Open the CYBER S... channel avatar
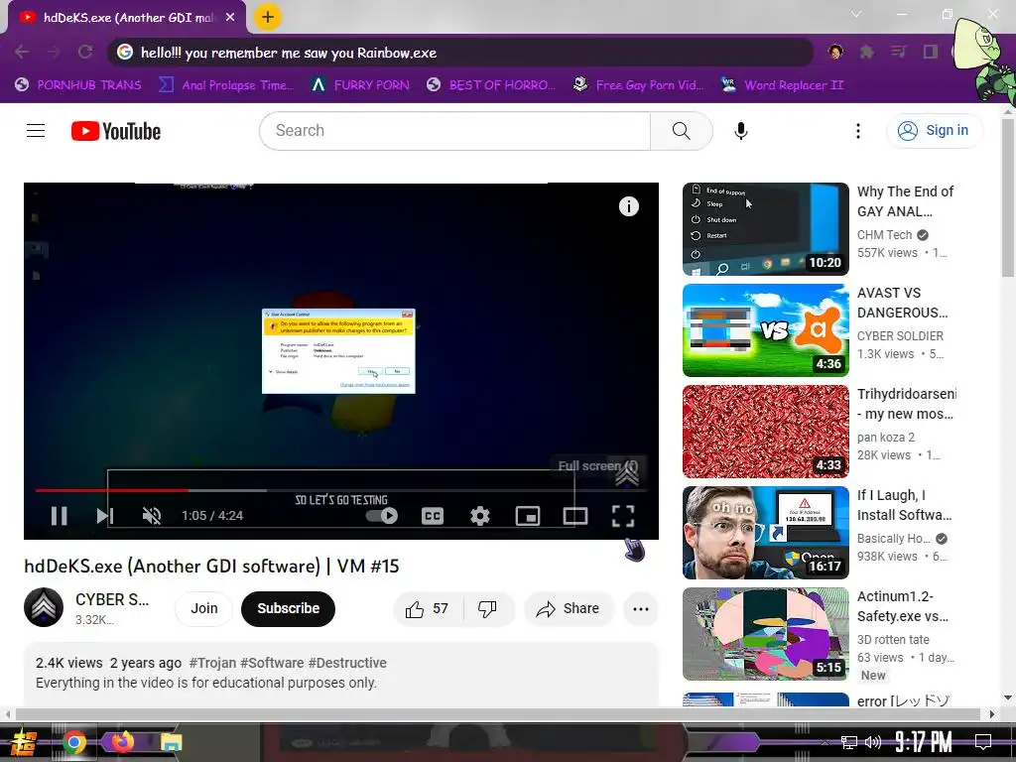This screenshot has height=762, width=1016. click(44, 607)
